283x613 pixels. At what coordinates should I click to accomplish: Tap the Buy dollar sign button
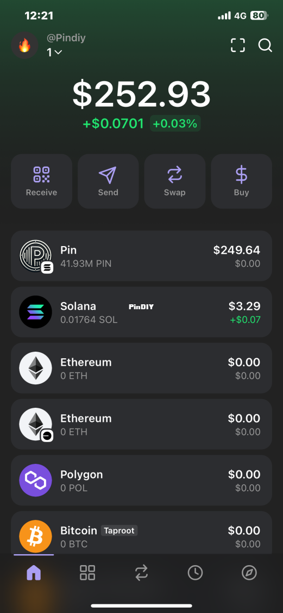pos(241,181)
